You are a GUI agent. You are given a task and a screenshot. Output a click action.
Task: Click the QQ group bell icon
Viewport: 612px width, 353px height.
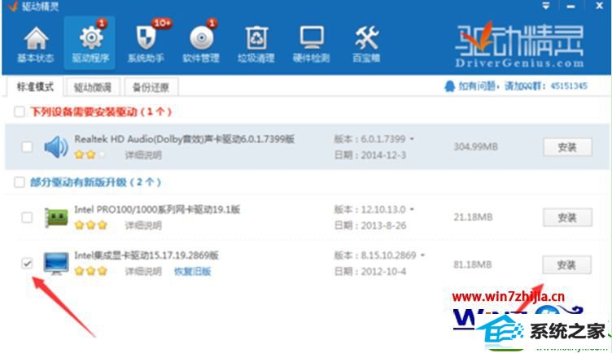449,86
